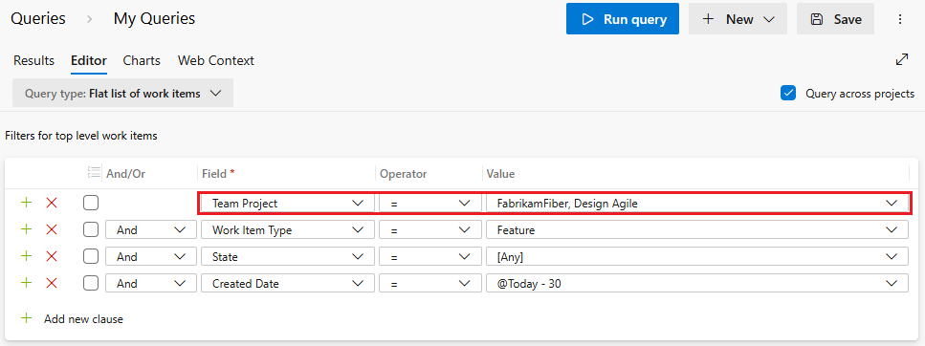This screenshot has height=346, width=925.
Task: Open the Query type dropdown
Action: click(122, 93)
